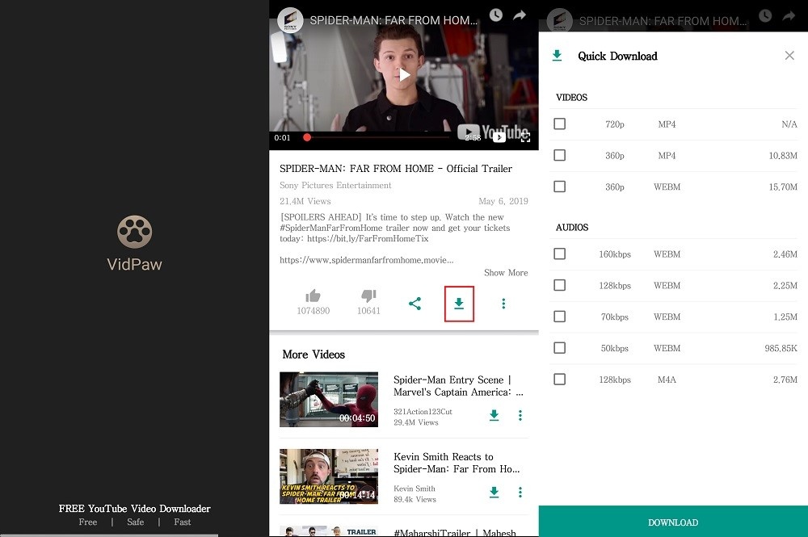The height and width of the screenshot is (537, 808).
Task: Click the Watch Later clock icon on video
Action: 496,15
